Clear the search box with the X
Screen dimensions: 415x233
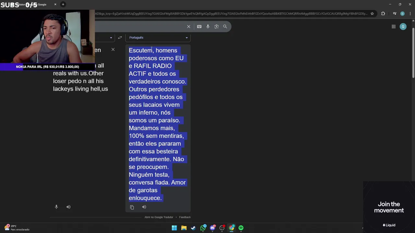coord(189,27)
